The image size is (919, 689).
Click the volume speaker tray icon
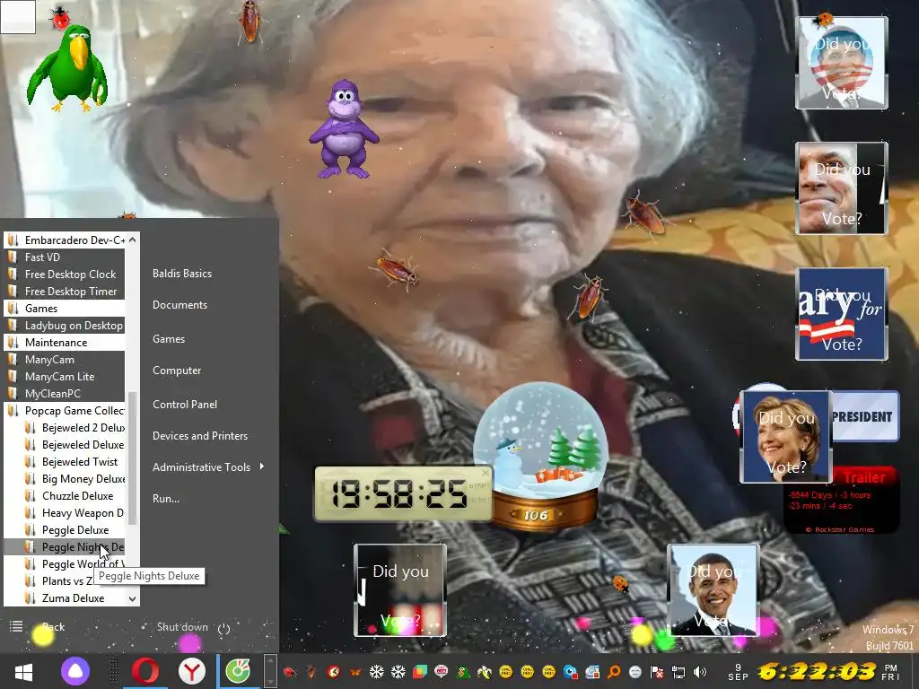pos(700,672)
